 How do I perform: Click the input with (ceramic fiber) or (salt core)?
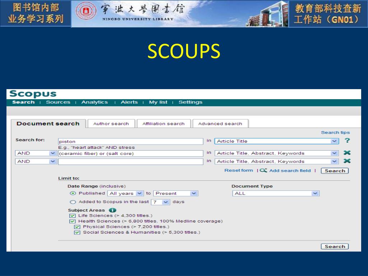(x=131, y=153)
